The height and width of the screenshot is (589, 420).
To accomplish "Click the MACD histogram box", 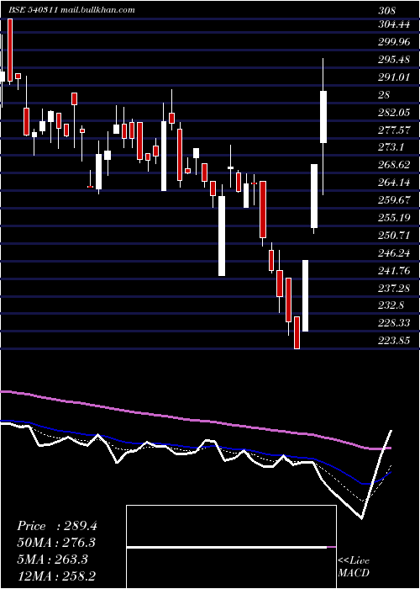I will (x=231, y=547).
